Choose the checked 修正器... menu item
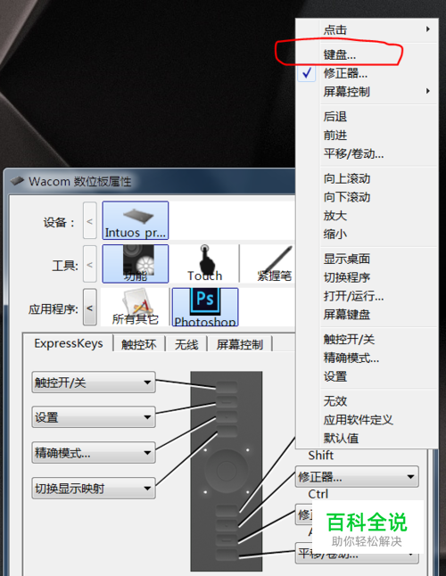The width and height of the screenshot is (446, 576). (367, 73)
